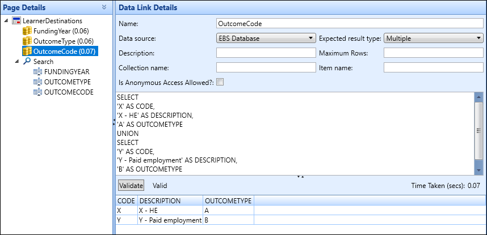Click the Search magnifier icon
Screen dimensions: 487x235
pyautogui.click(x=27, y=62)
